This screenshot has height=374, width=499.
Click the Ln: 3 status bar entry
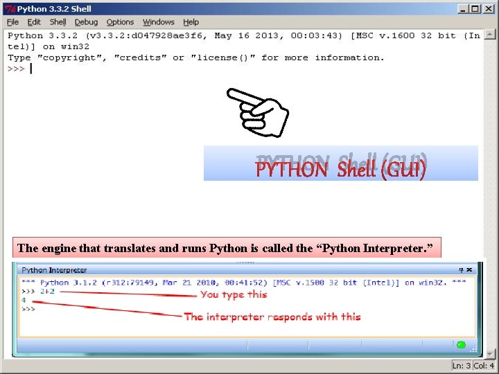[462, 366]
